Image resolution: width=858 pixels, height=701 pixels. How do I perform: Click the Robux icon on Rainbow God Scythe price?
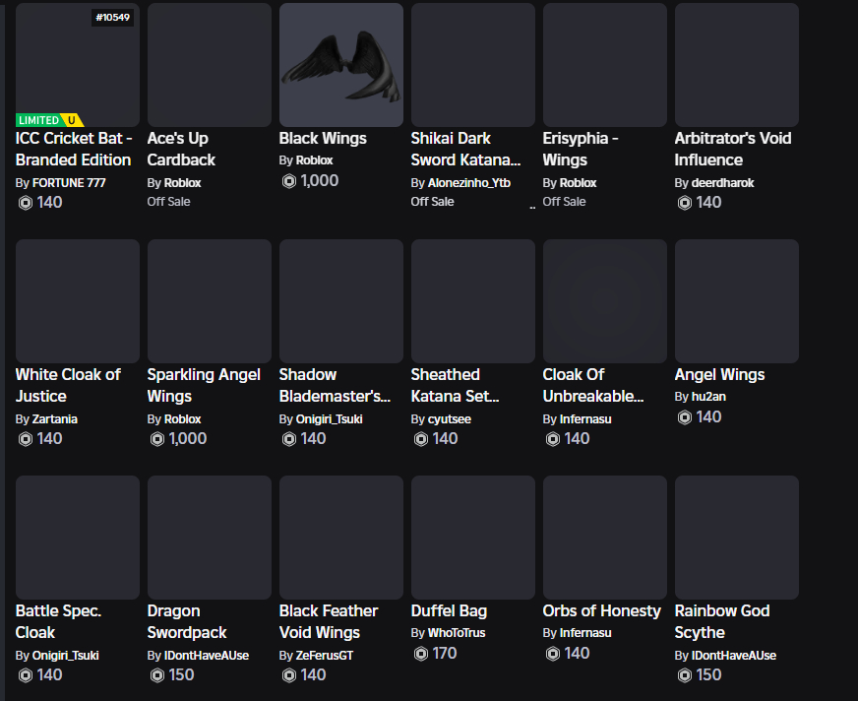pyautogui.click(x=685, y=675)
